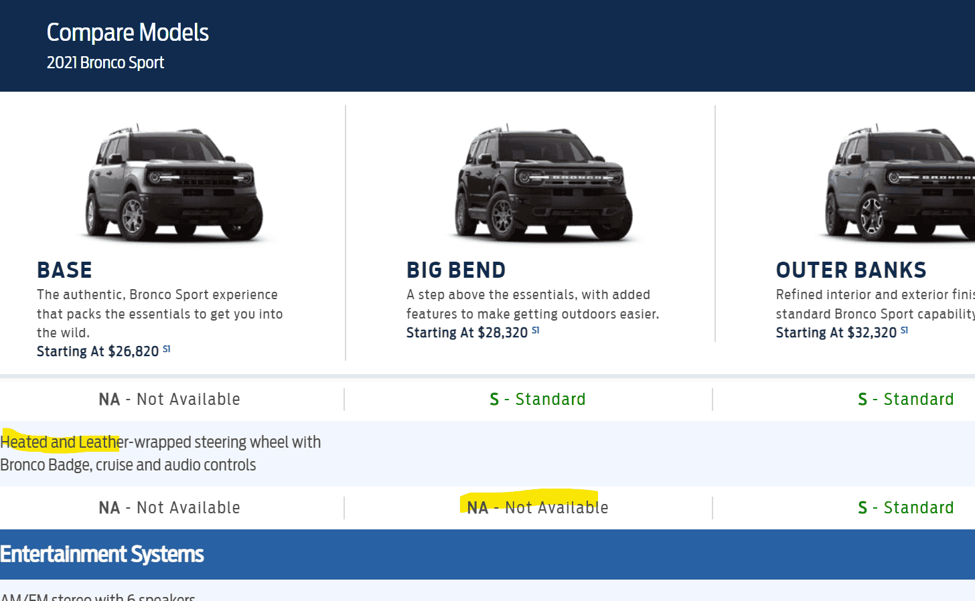The image size is (975, 601).
Task: Open the S1 footnote beside Big Bend price
Action: (x=536, y=330)
